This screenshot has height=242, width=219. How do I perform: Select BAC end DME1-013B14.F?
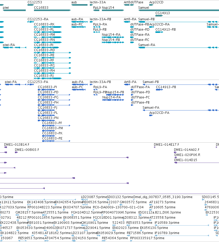tap(16, 144)
